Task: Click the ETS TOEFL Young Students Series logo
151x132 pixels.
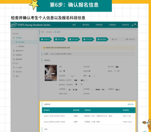Action: coord(30,25)
